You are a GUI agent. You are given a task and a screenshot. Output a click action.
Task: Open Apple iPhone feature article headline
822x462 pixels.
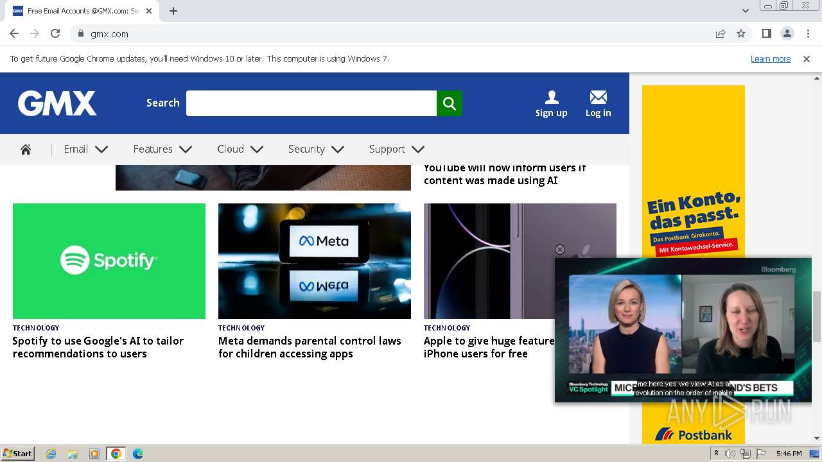pyautogui.click(x=489, y=347)
